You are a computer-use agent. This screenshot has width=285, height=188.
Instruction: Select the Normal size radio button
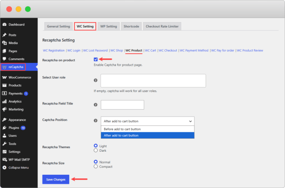[96, 162]
